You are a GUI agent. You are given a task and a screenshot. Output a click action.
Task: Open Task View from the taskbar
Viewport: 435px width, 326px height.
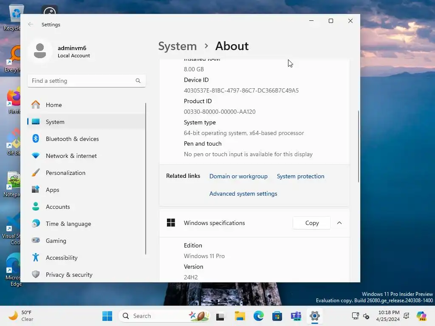(220, 316)
